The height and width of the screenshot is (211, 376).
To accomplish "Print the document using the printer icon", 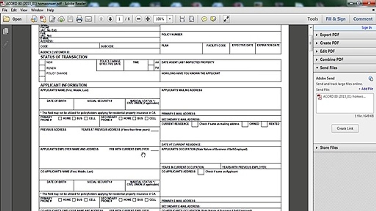I will point(79,19).
